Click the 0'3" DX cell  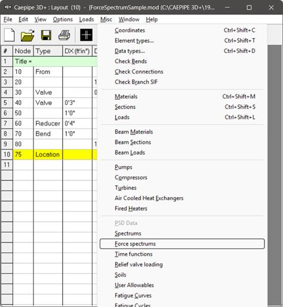pos(77,103)
